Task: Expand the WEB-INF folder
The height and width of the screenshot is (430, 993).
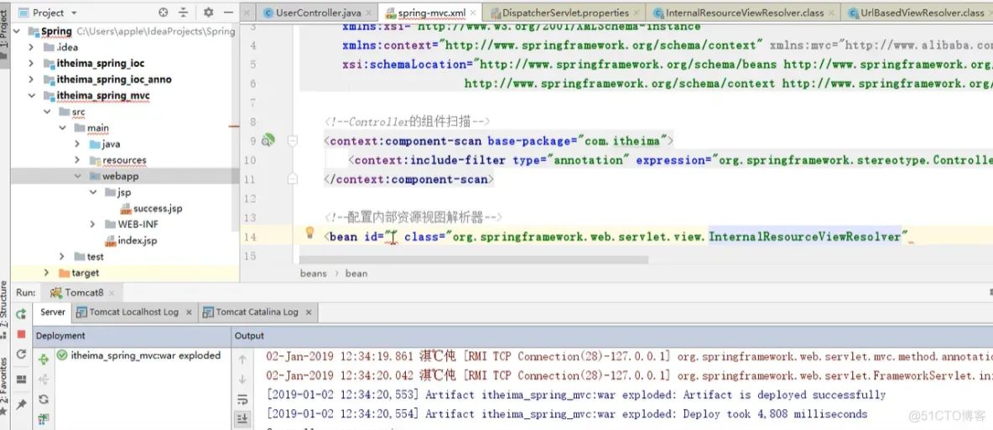Action: (92, 224)
